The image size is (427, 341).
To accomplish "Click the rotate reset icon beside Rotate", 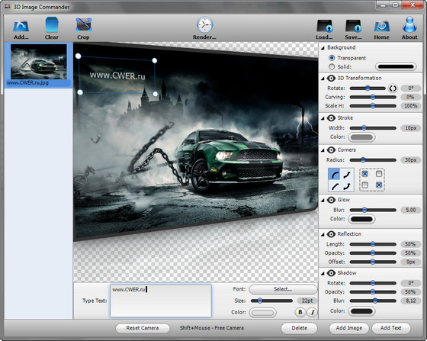I will [393, 88].
